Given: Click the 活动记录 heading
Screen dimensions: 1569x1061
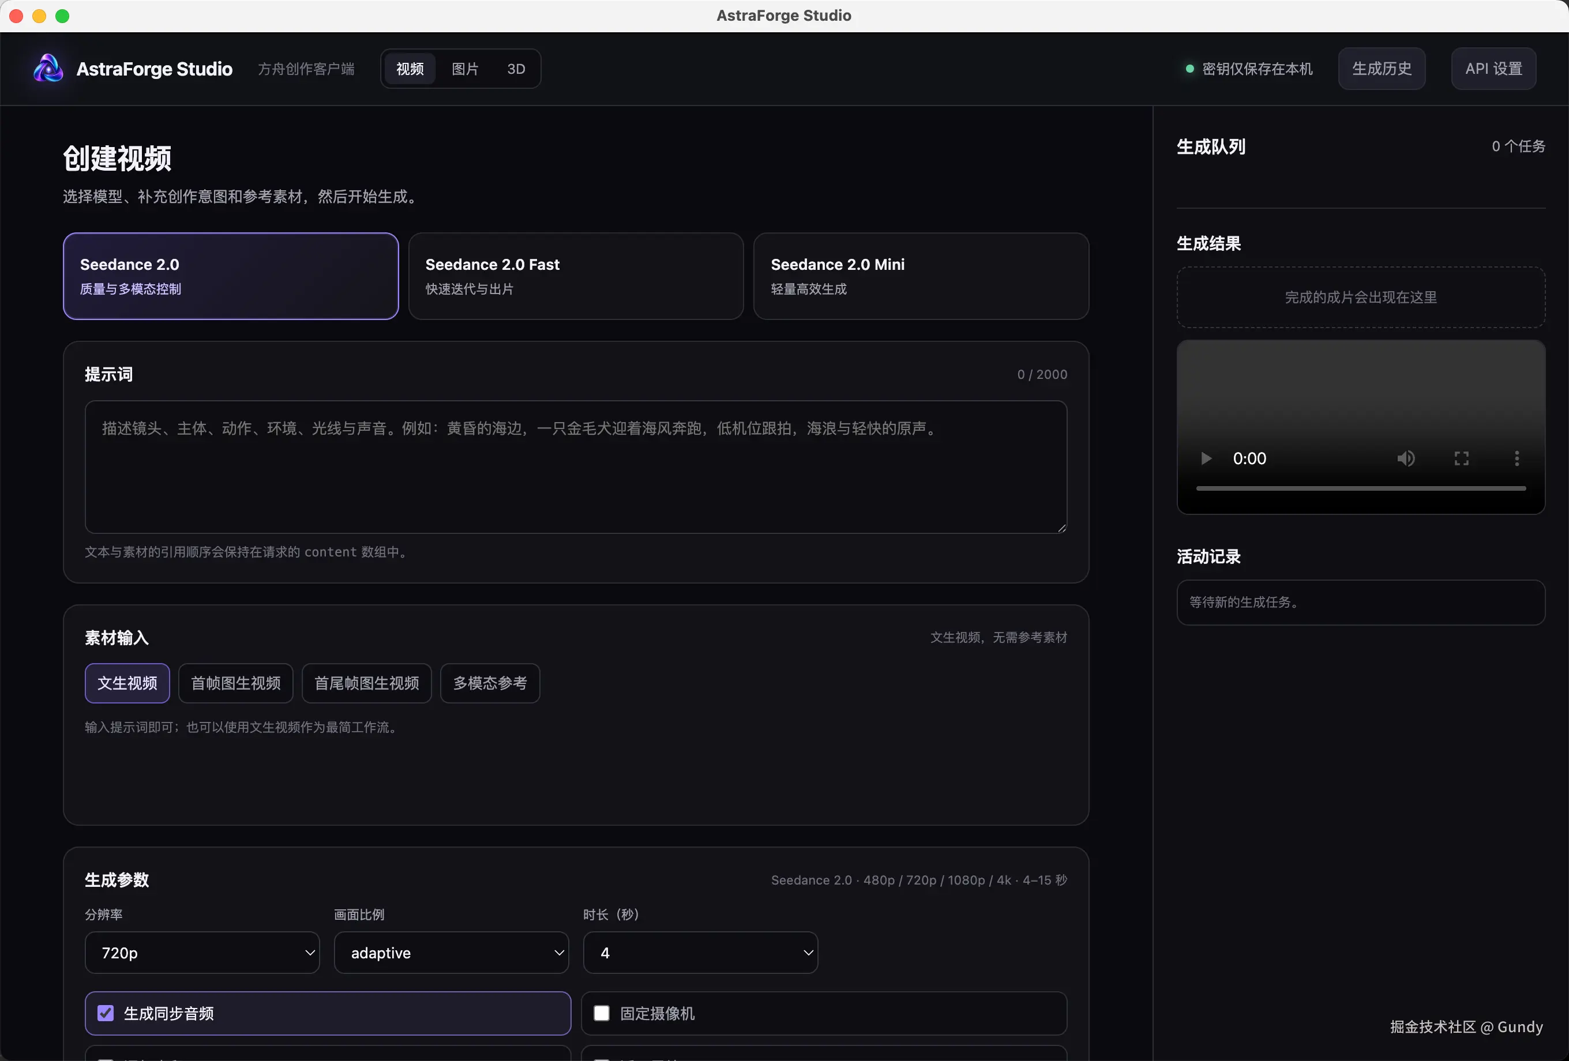Looking at the screenshot, I should click(x=1208, y=557).
